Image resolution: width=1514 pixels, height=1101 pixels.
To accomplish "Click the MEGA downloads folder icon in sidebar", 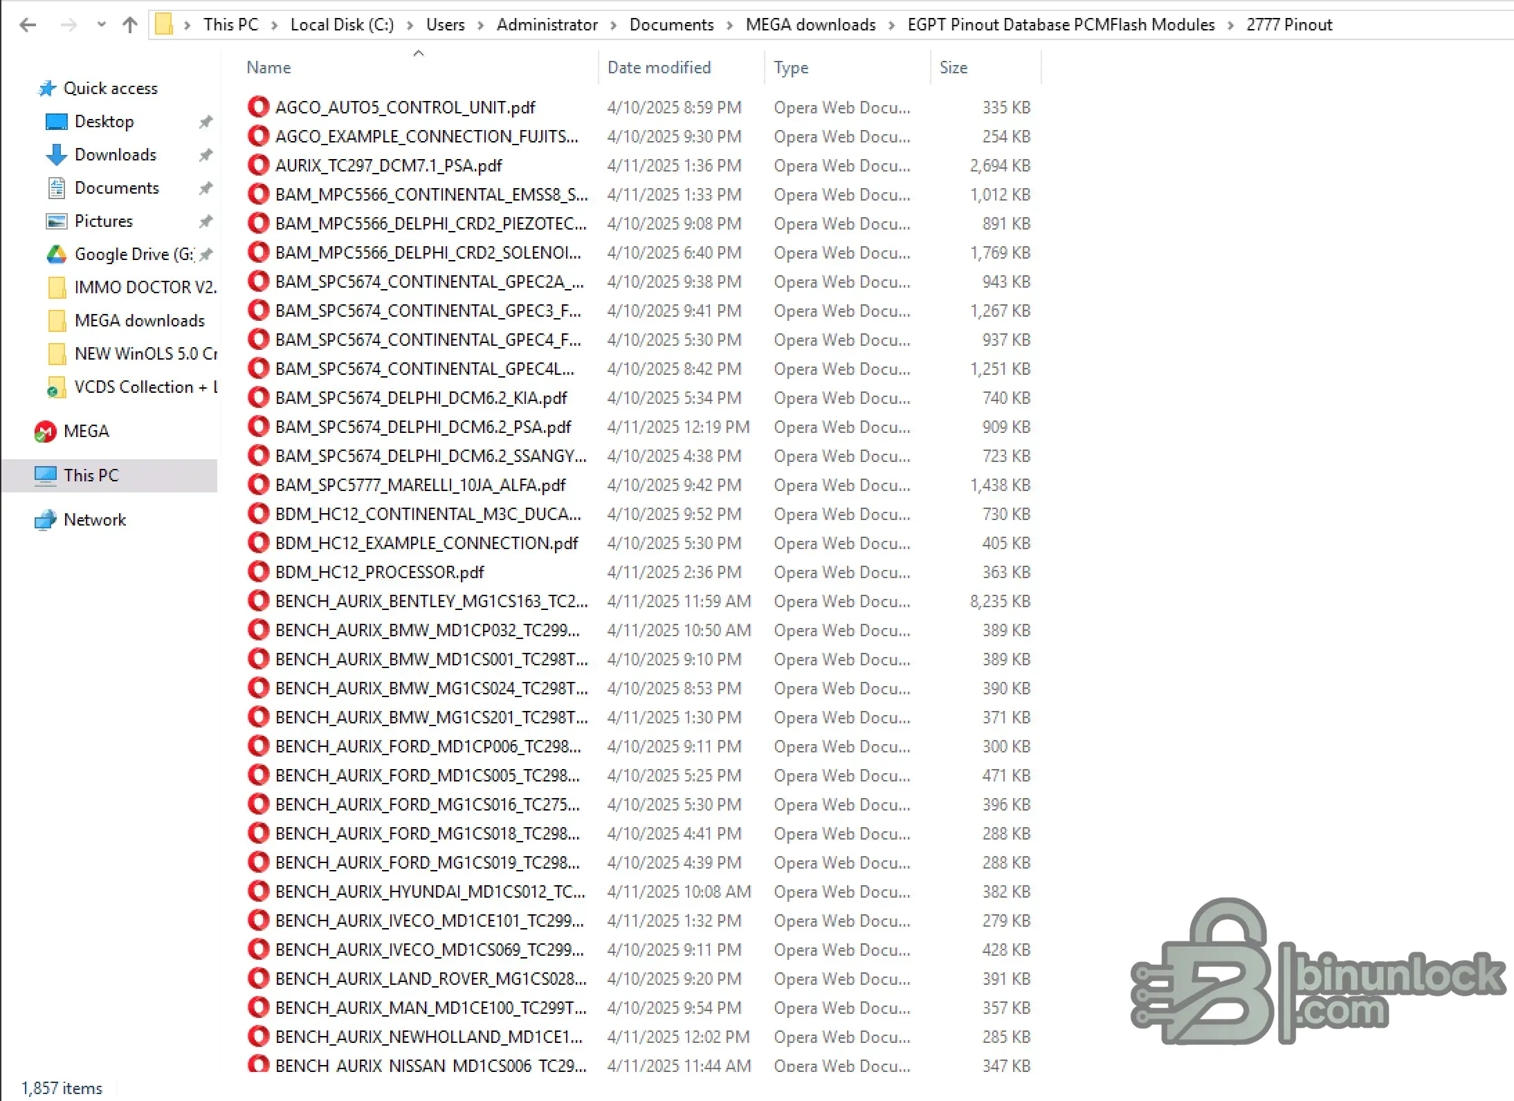I will [57, 321].
